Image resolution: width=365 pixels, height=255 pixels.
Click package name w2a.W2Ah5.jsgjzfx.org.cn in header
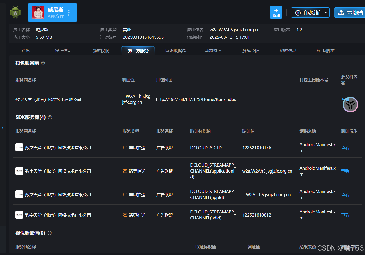pos(234,30)
